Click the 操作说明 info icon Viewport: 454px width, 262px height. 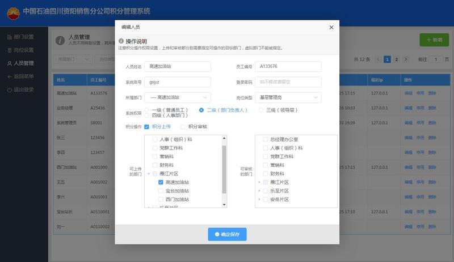pyautogui.click(x=121, y=41)
